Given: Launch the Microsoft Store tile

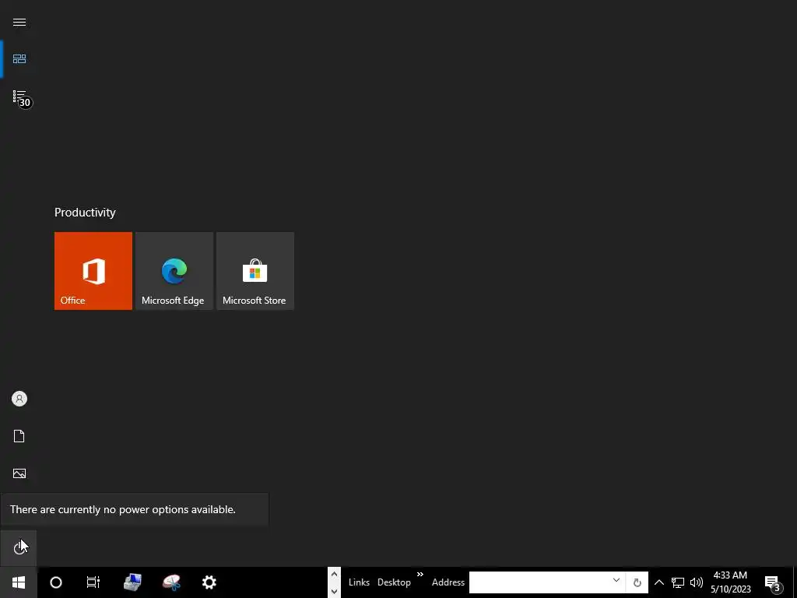Looking at the screenshot, I should coord(255,271).
